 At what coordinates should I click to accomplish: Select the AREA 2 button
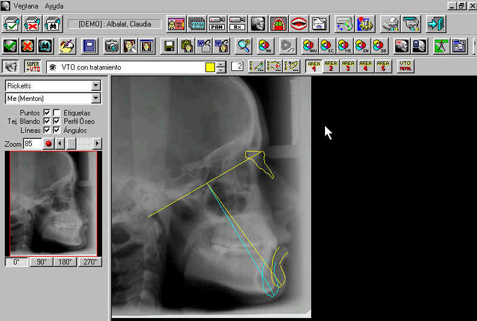pyautogui.click(x=331, y=66)
